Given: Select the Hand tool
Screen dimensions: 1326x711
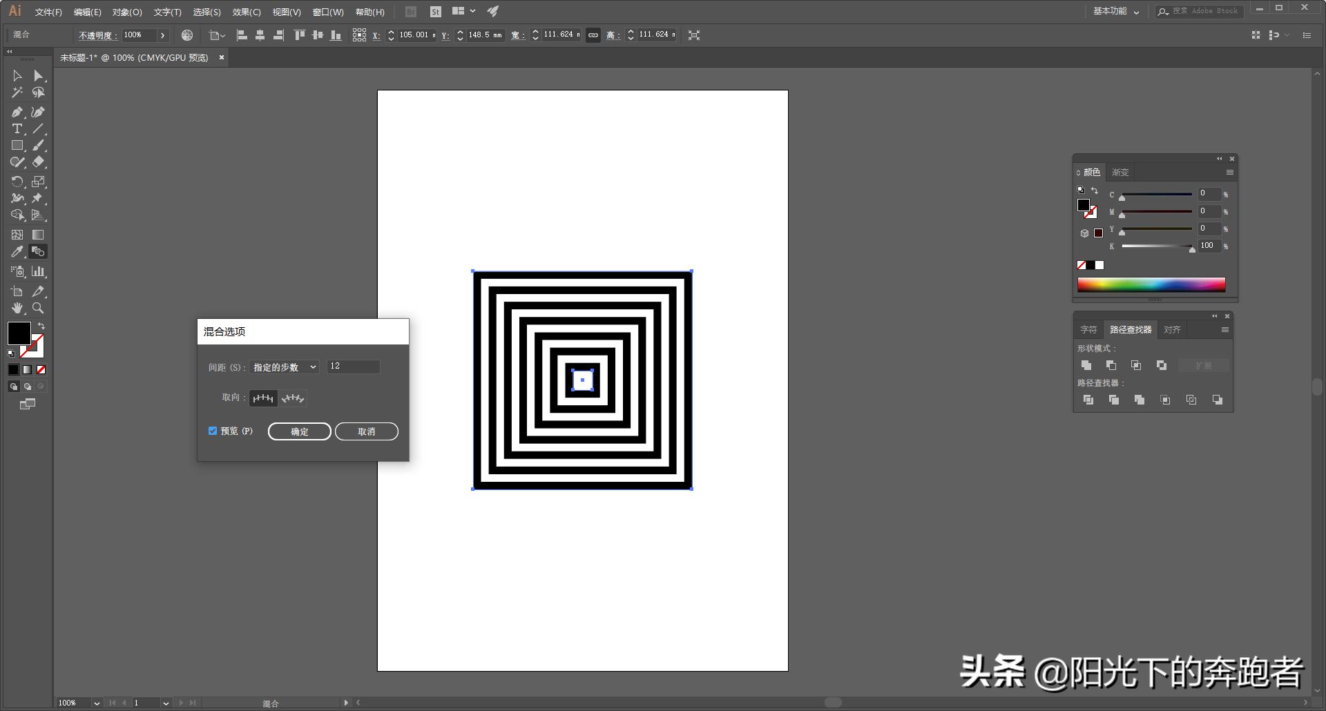Looking at the screenshot, I should click(x=16, y=309).
